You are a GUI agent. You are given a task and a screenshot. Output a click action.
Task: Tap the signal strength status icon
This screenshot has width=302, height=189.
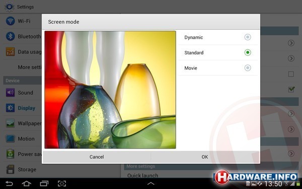(x=292, y=184)
